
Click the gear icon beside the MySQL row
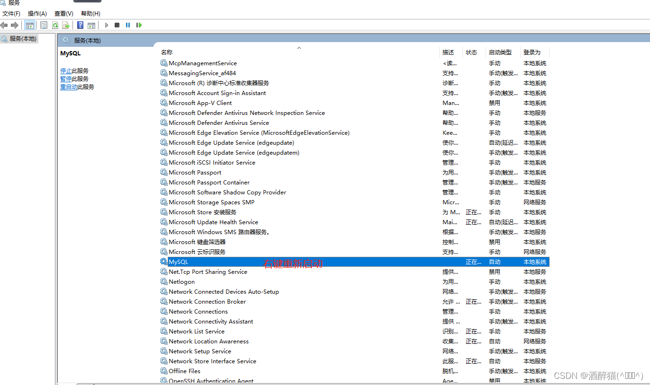click(x=164, y=262)
